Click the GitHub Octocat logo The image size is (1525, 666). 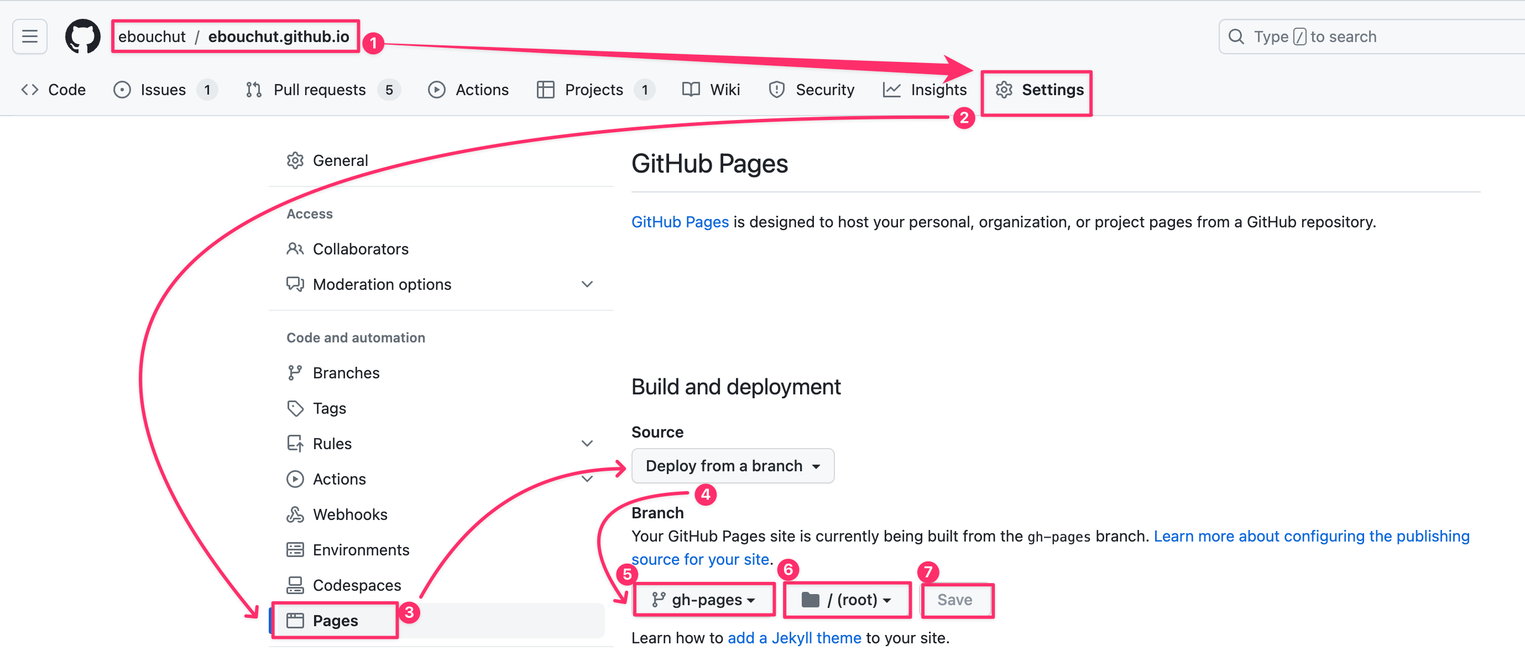click(83, 37)
